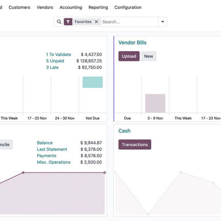Viewport: 221px width, 221px height.
Task: Click the $ 4,427.50 amount
Action: click(91, 54)
